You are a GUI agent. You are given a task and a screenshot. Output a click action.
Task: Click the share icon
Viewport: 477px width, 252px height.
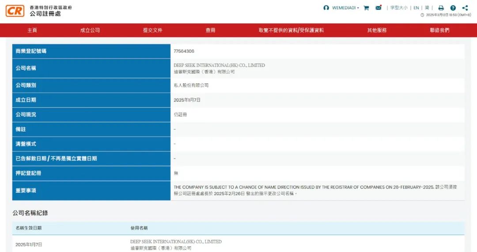(x=465, y=8)
